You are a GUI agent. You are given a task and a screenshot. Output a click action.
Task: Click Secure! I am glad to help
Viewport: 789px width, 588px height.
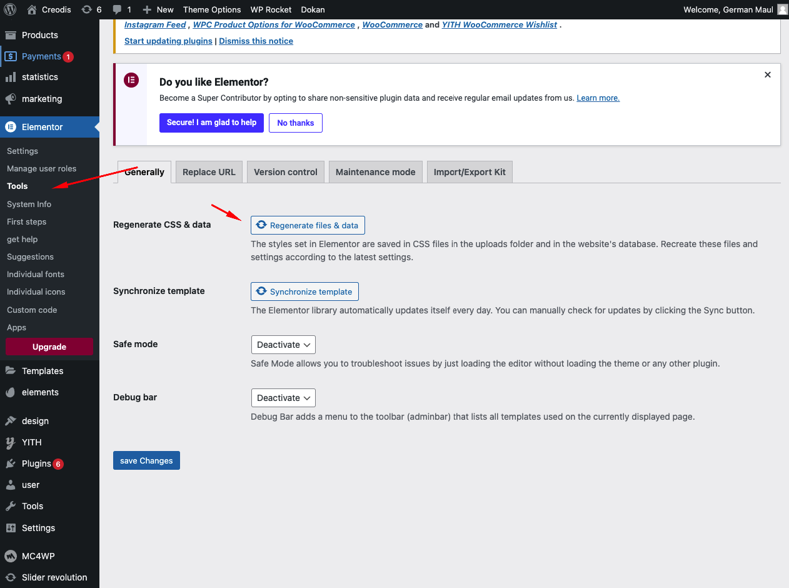[211, 123]
